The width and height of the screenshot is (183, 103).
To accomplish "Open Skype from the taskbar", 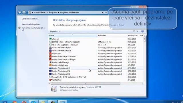I will click(x=33, y=102).
